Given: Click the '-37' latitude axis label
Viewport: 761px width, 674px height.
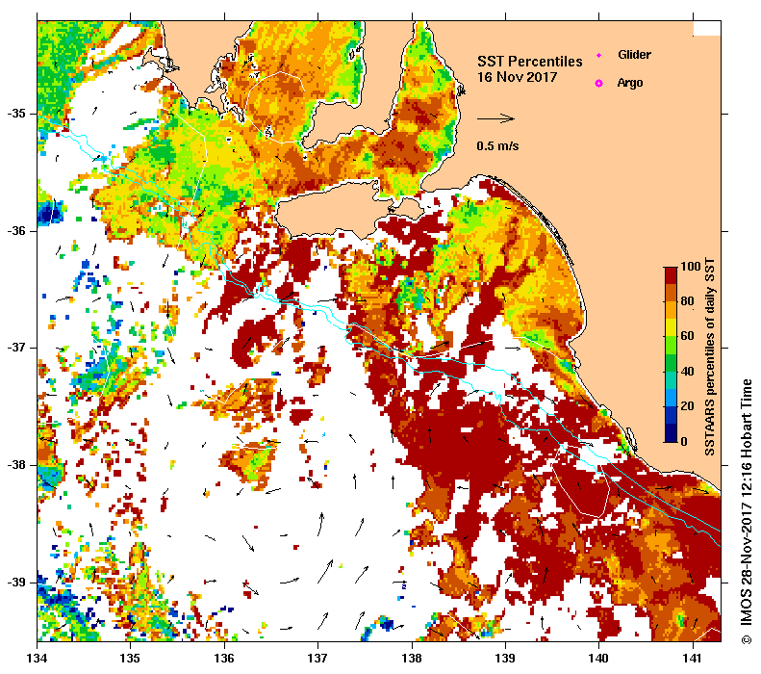Looking at the screenshot, I should (17, 349).
